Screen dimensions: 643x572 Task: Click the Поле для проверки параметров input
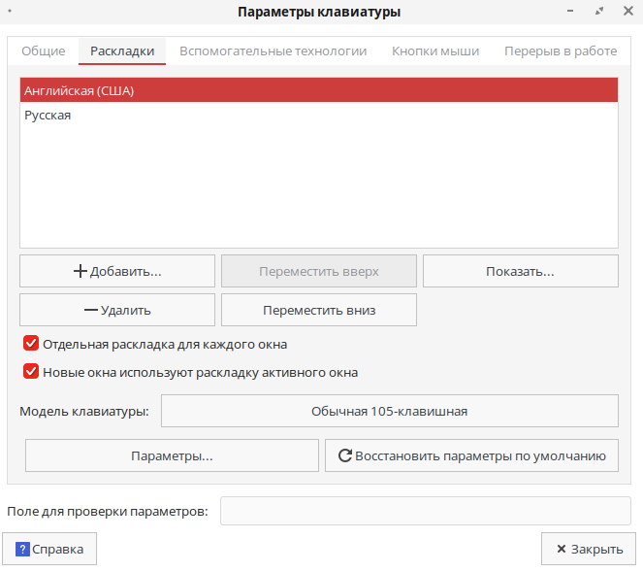(425, 511)
